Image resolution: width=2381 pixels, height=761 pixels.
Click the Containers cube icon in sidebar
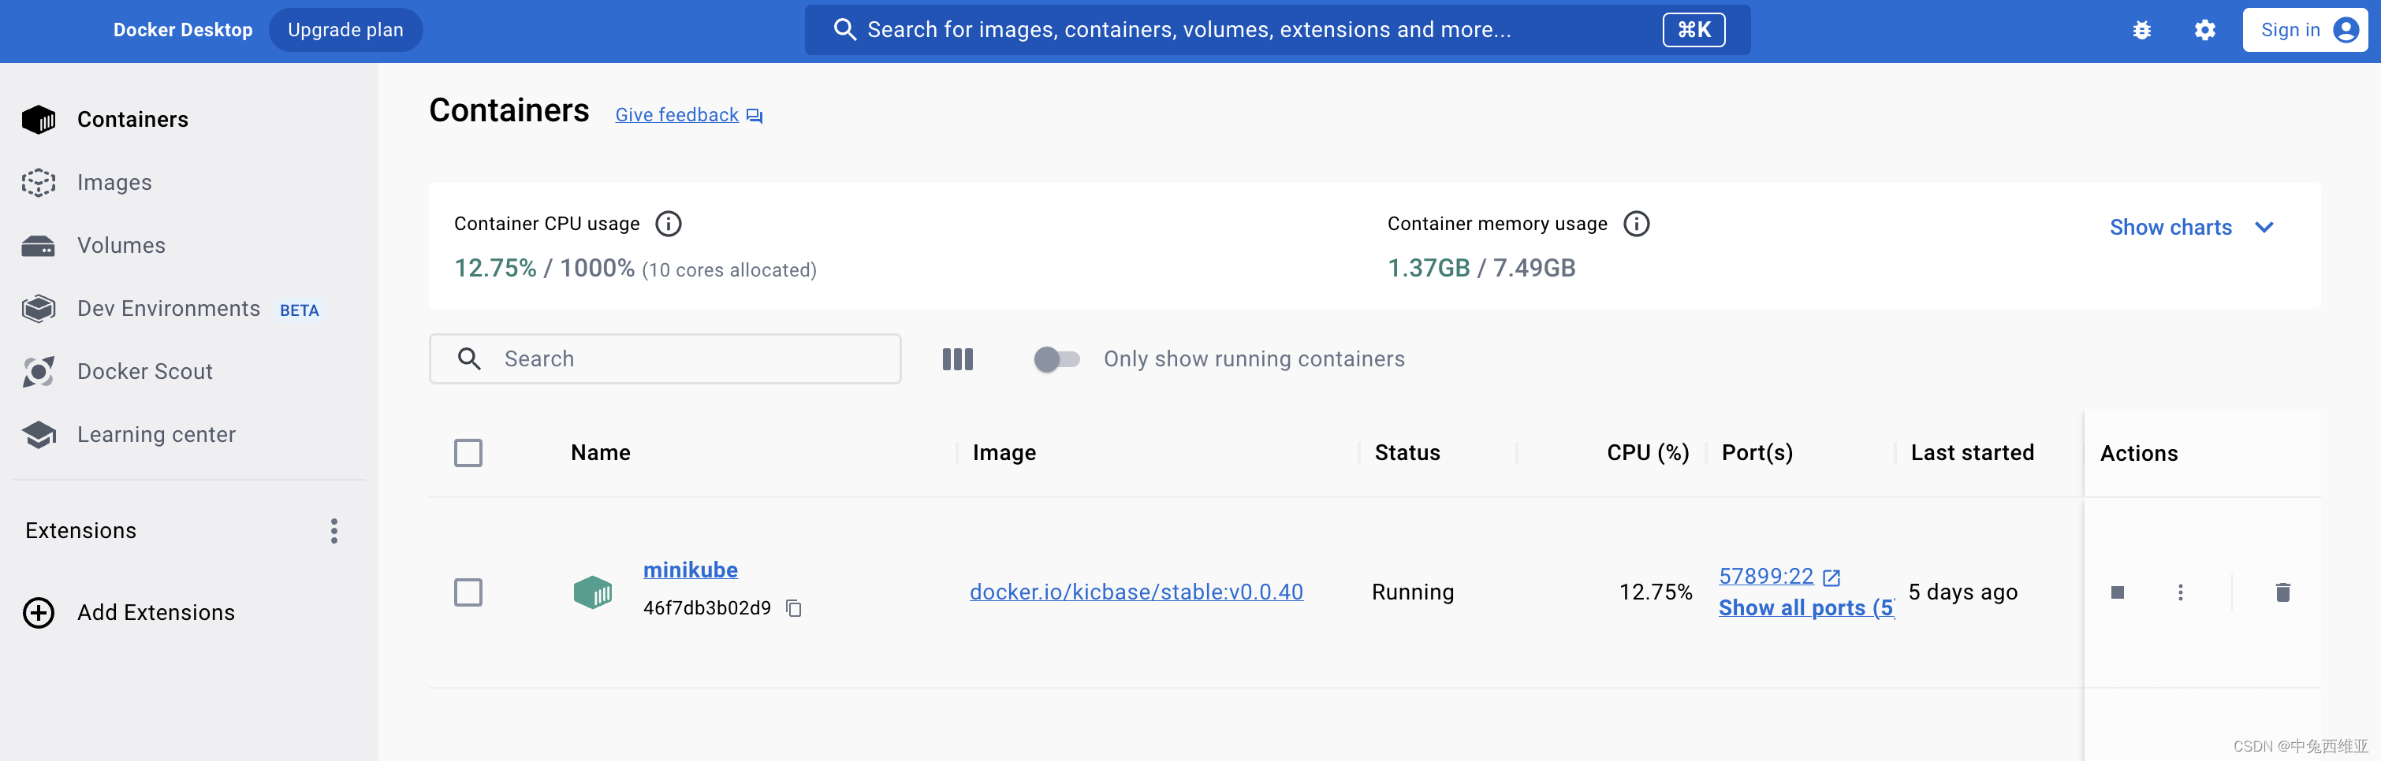point(39,119)
